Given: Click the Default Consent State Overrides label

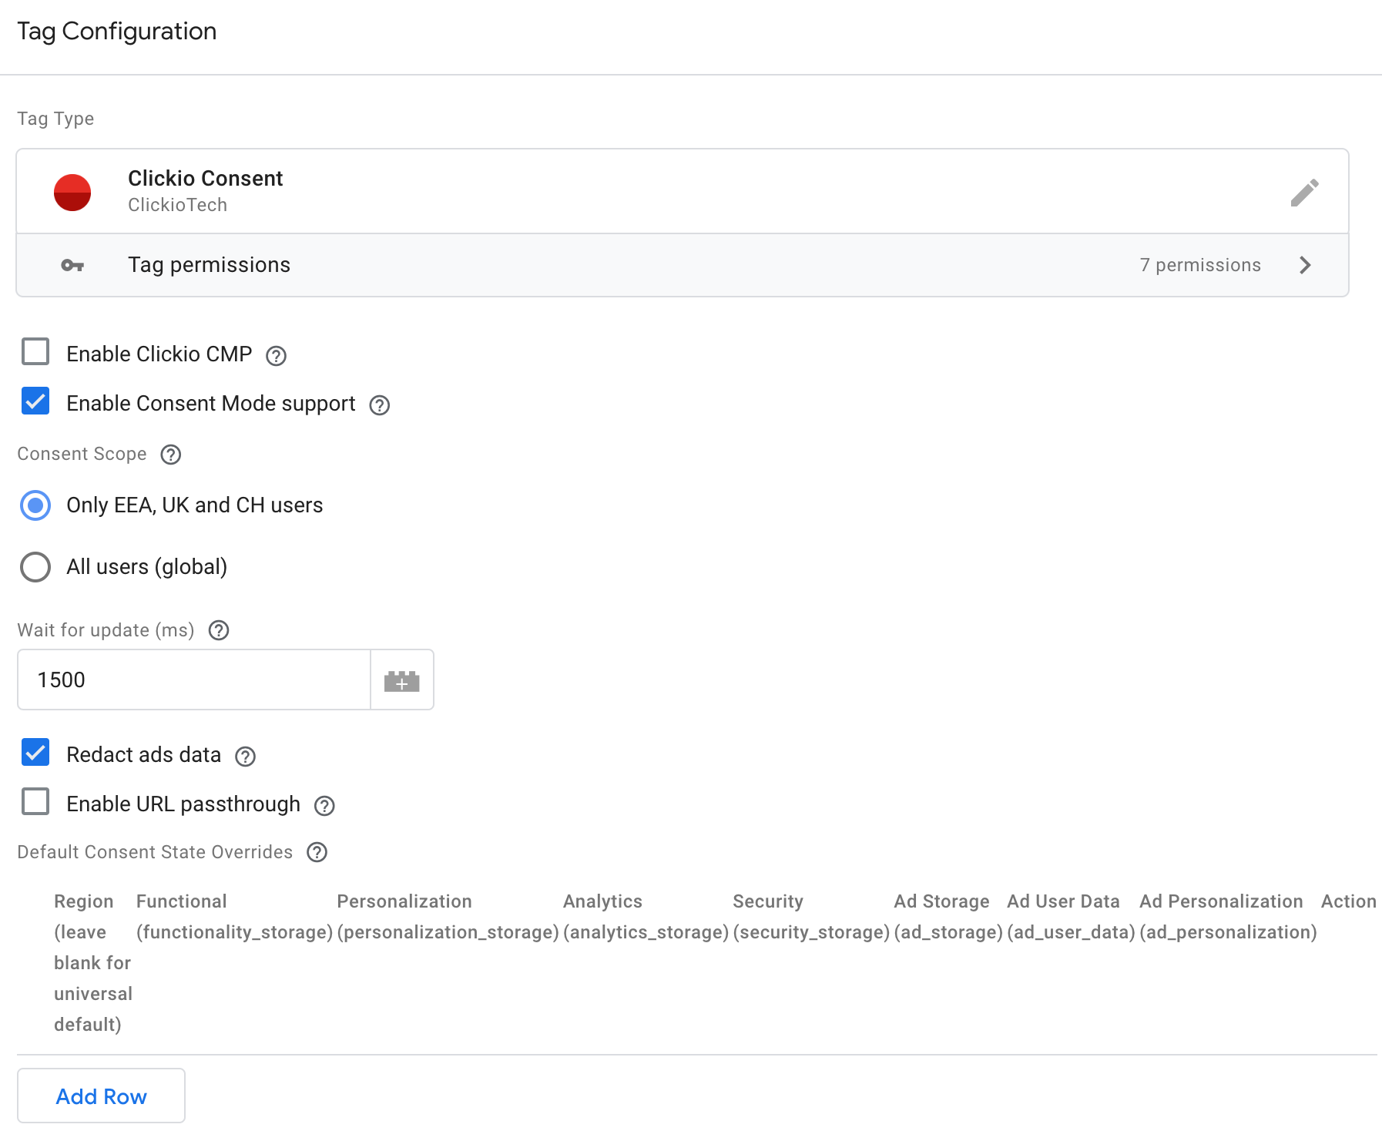Looking at the screenshot, I should click(155, 852).
